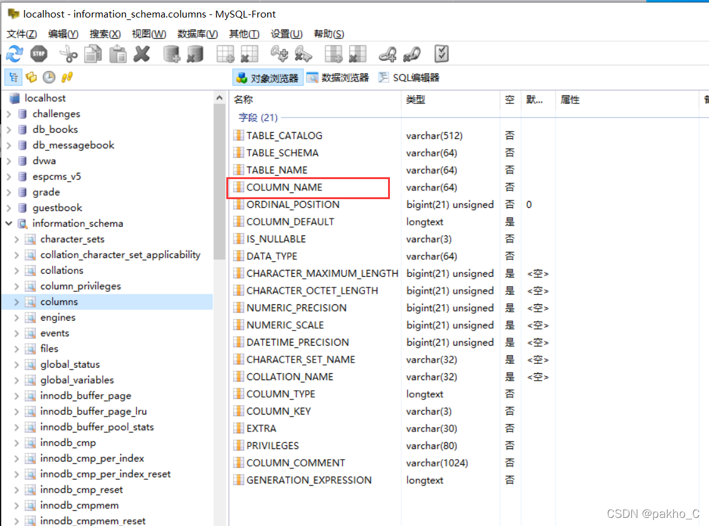The height and width of the screenshot is (526, 709).
Task: Expand the columns table node
Action: [x=17, y=302]
